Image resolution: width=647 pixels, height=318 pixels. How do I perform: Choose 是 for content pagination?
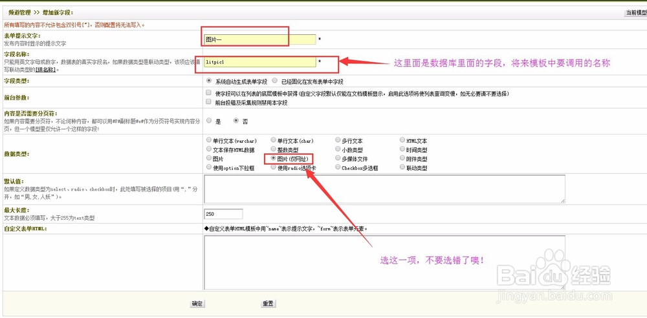pos(209,121)
